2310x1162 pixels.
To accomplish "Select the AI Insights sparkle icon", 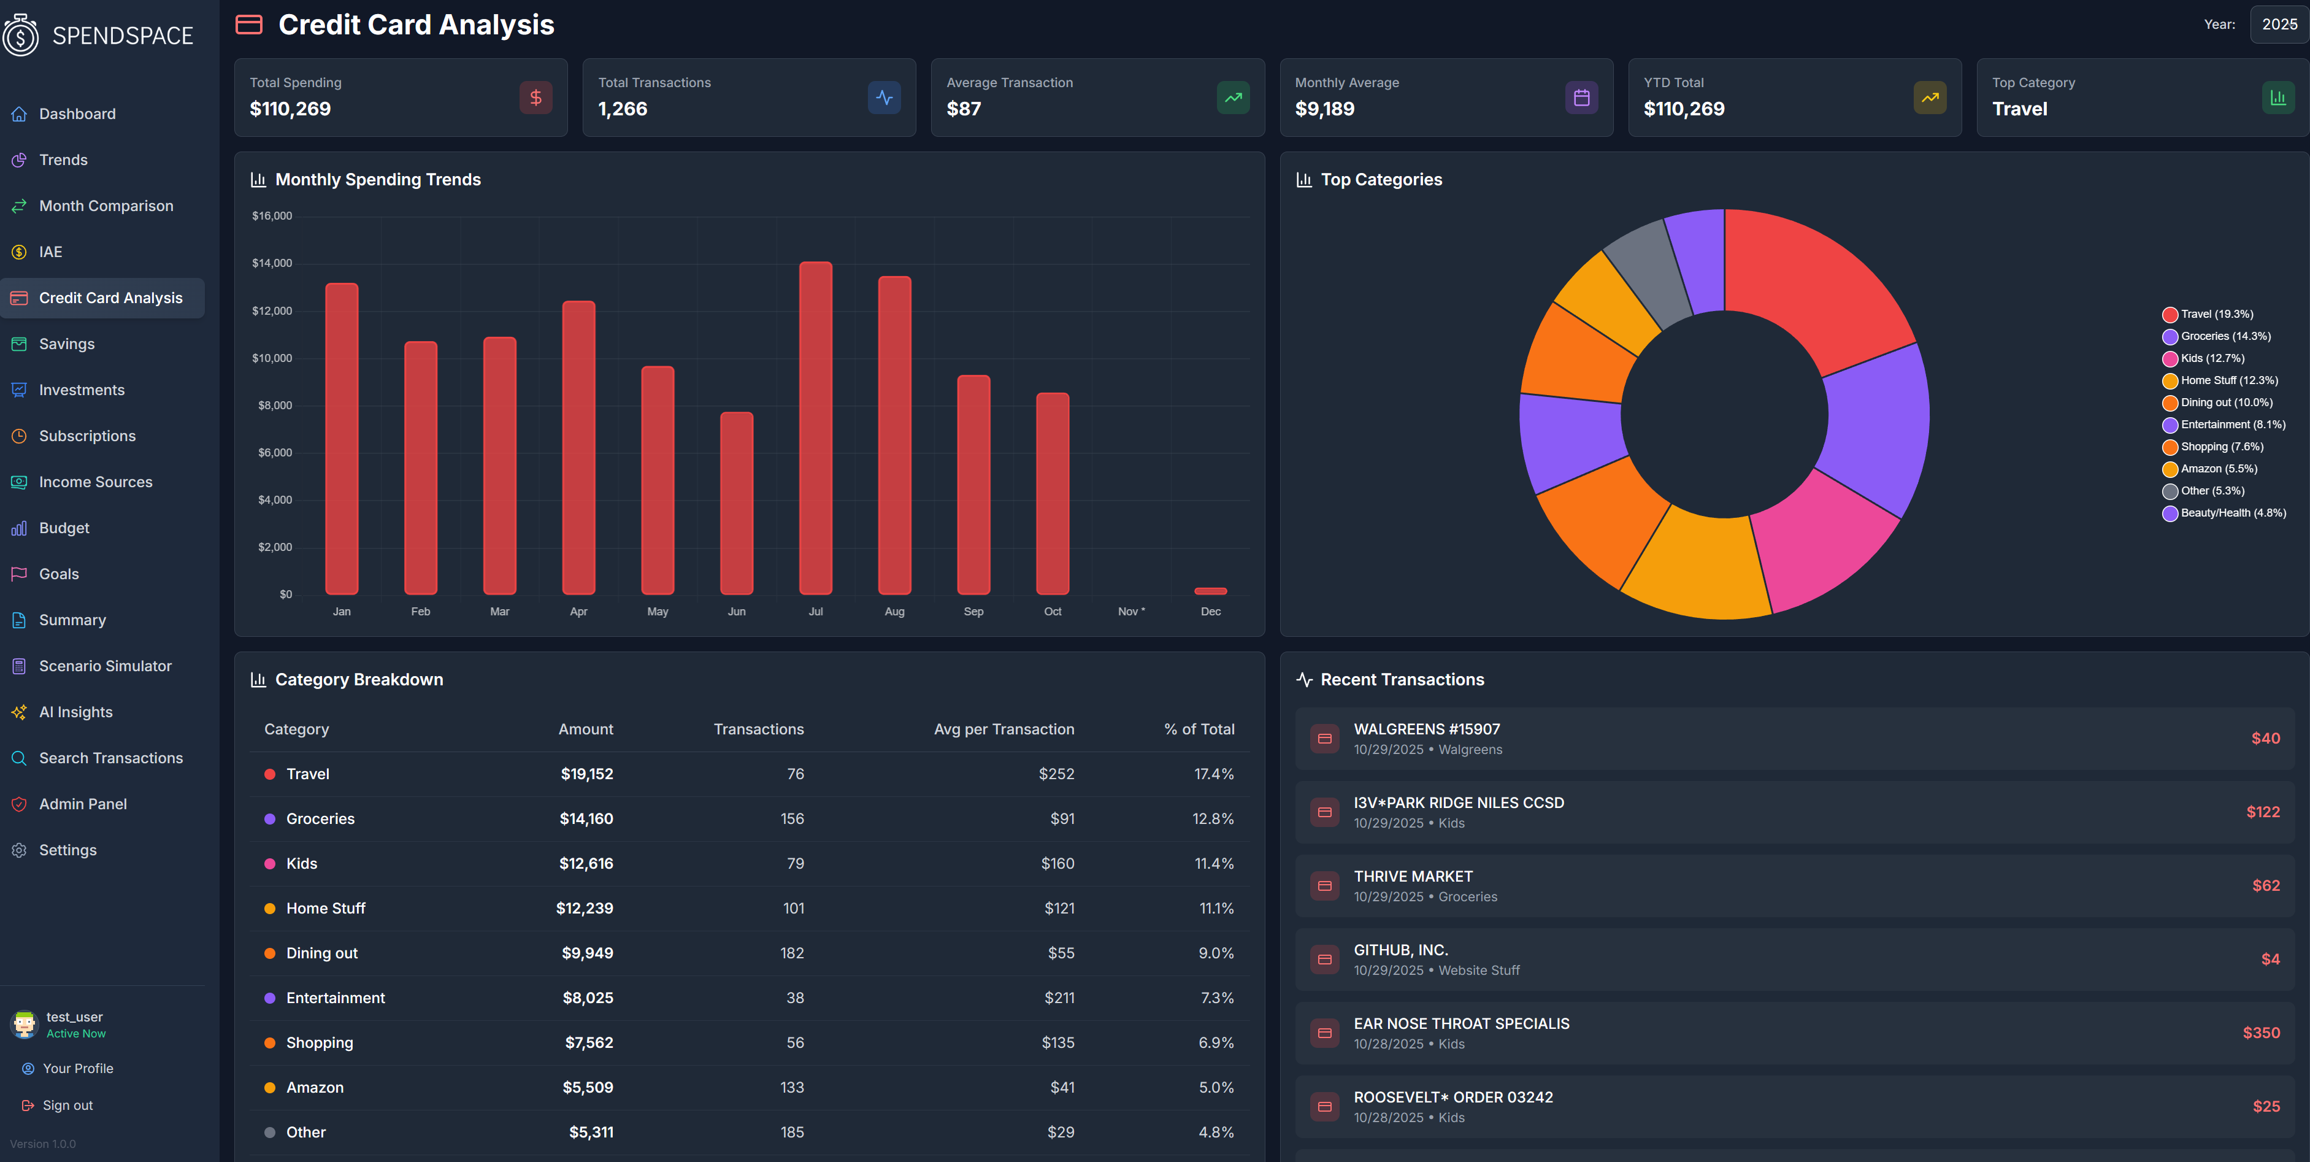I will (20, 712).
